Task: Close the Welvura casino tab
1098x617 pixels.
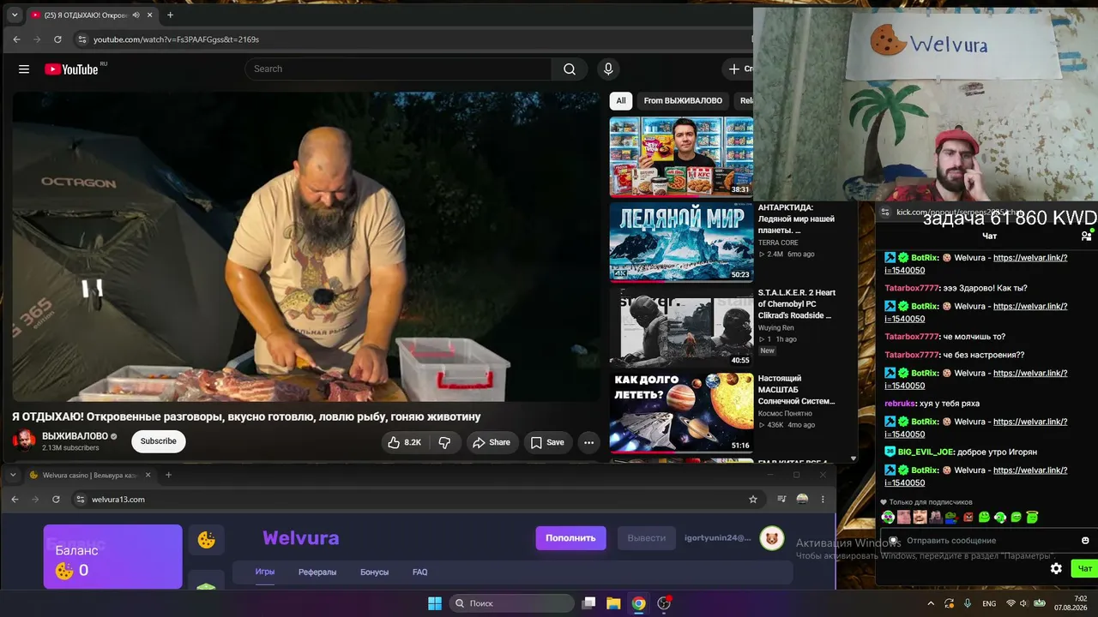Action: [x=148, y=475]
